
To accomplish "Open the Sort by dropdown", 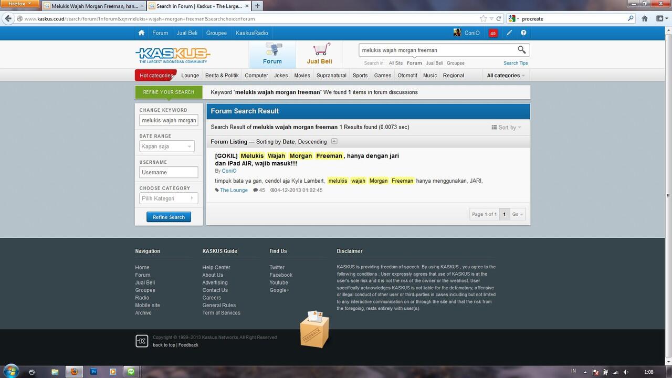I will coord(506,127).
